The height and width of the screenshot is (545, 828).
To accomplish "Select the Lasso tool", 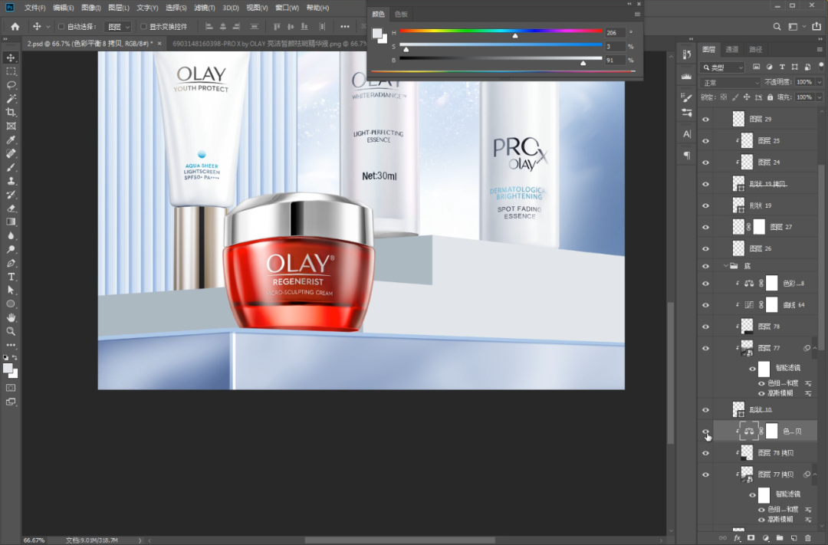I will coord(11,85).
